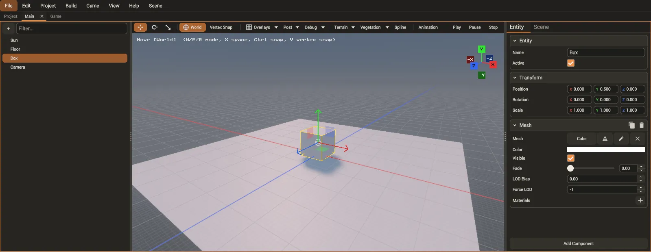Switch to the Project tab
Screen dimensions: 651x252
[x=11, y=16]
